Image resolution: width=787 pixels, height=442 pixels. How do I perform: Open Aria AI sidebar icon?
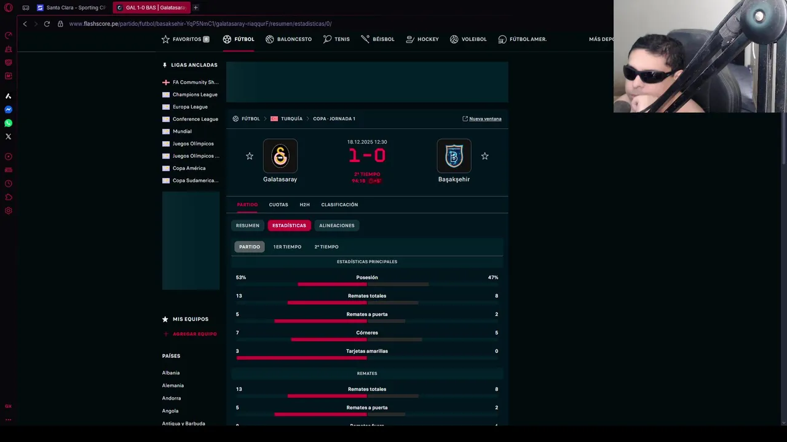point(9,96)
